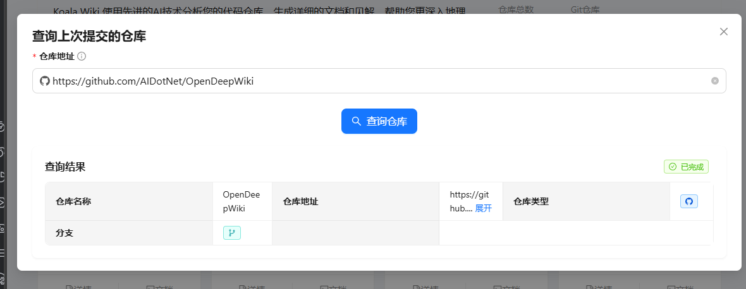
Task: Click the 仓库名称 label cell
Action: click(129, 201)
